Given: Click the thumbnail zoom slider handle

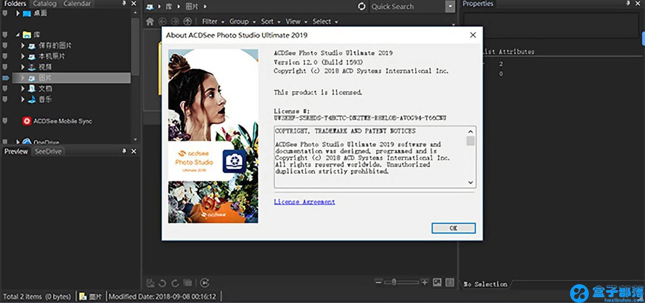Looking at the screenshot, I should point(394,282).
